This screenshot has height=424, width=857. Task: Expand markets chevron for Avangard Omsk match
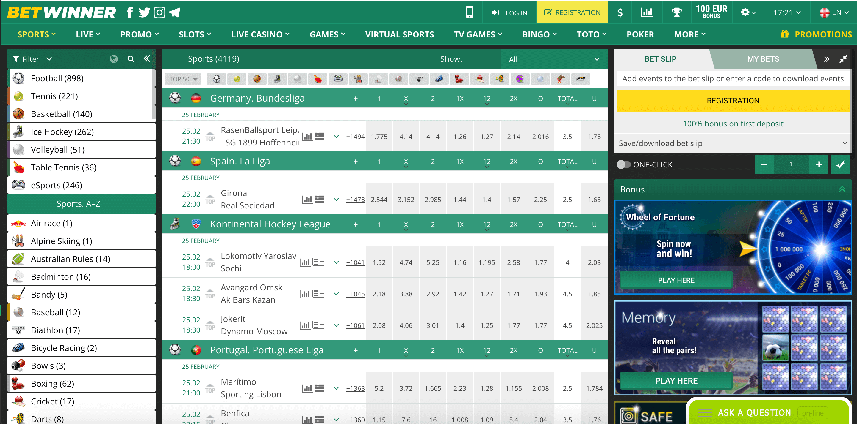tap(336, 294)
